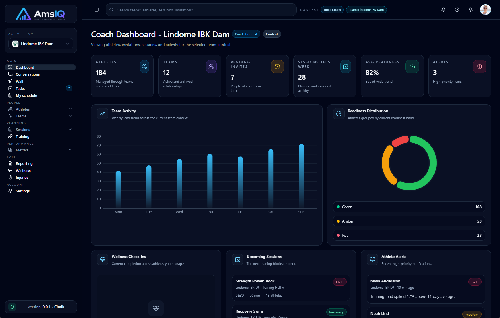Go to Dashboard in the sidebar
This screenshot has height=318, width=500.
[x=40, y=67]
